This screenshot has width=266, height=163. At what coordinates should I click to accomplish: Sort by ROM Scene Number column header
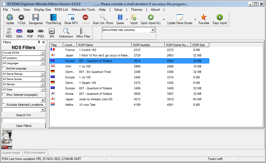(x=178, y=45)
